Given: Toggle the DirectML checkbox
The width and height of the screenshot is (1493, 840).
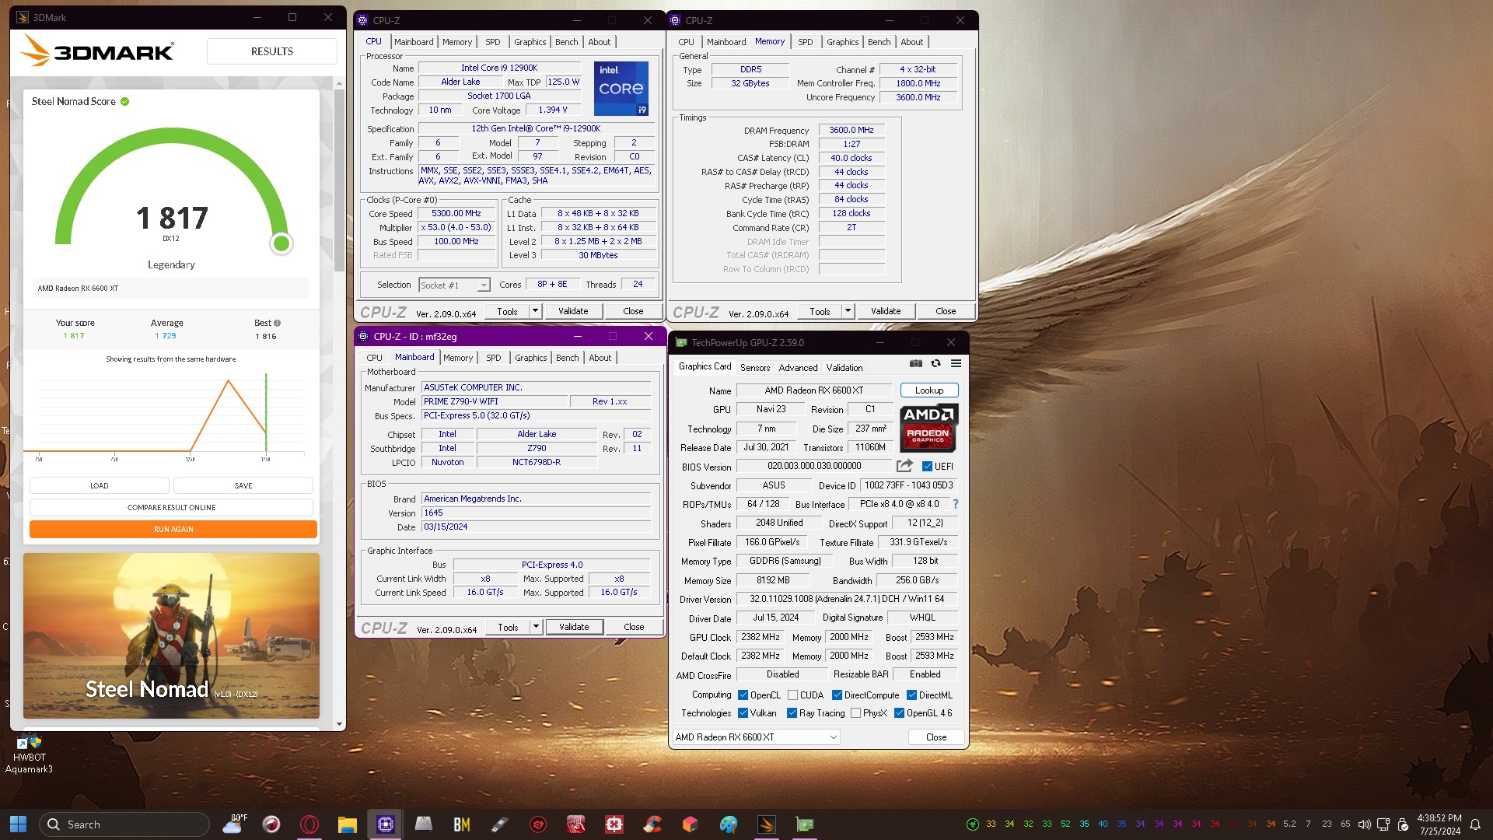Looking at the screenshot, I should coord(911,695).
